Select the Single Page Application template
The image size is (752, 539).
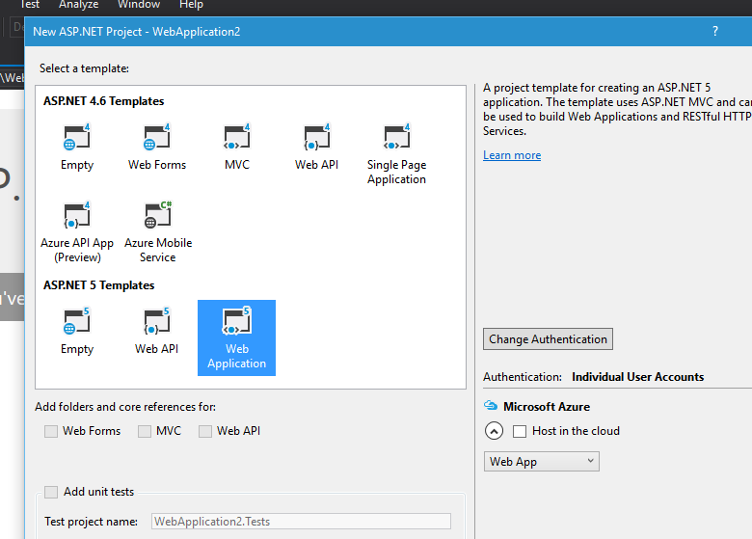[x=396, y=139]
